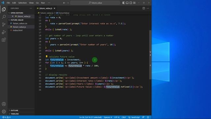This screenshot has height=119, width=211.
Task: Click the lightbulb code action icon
Action: 46,57
